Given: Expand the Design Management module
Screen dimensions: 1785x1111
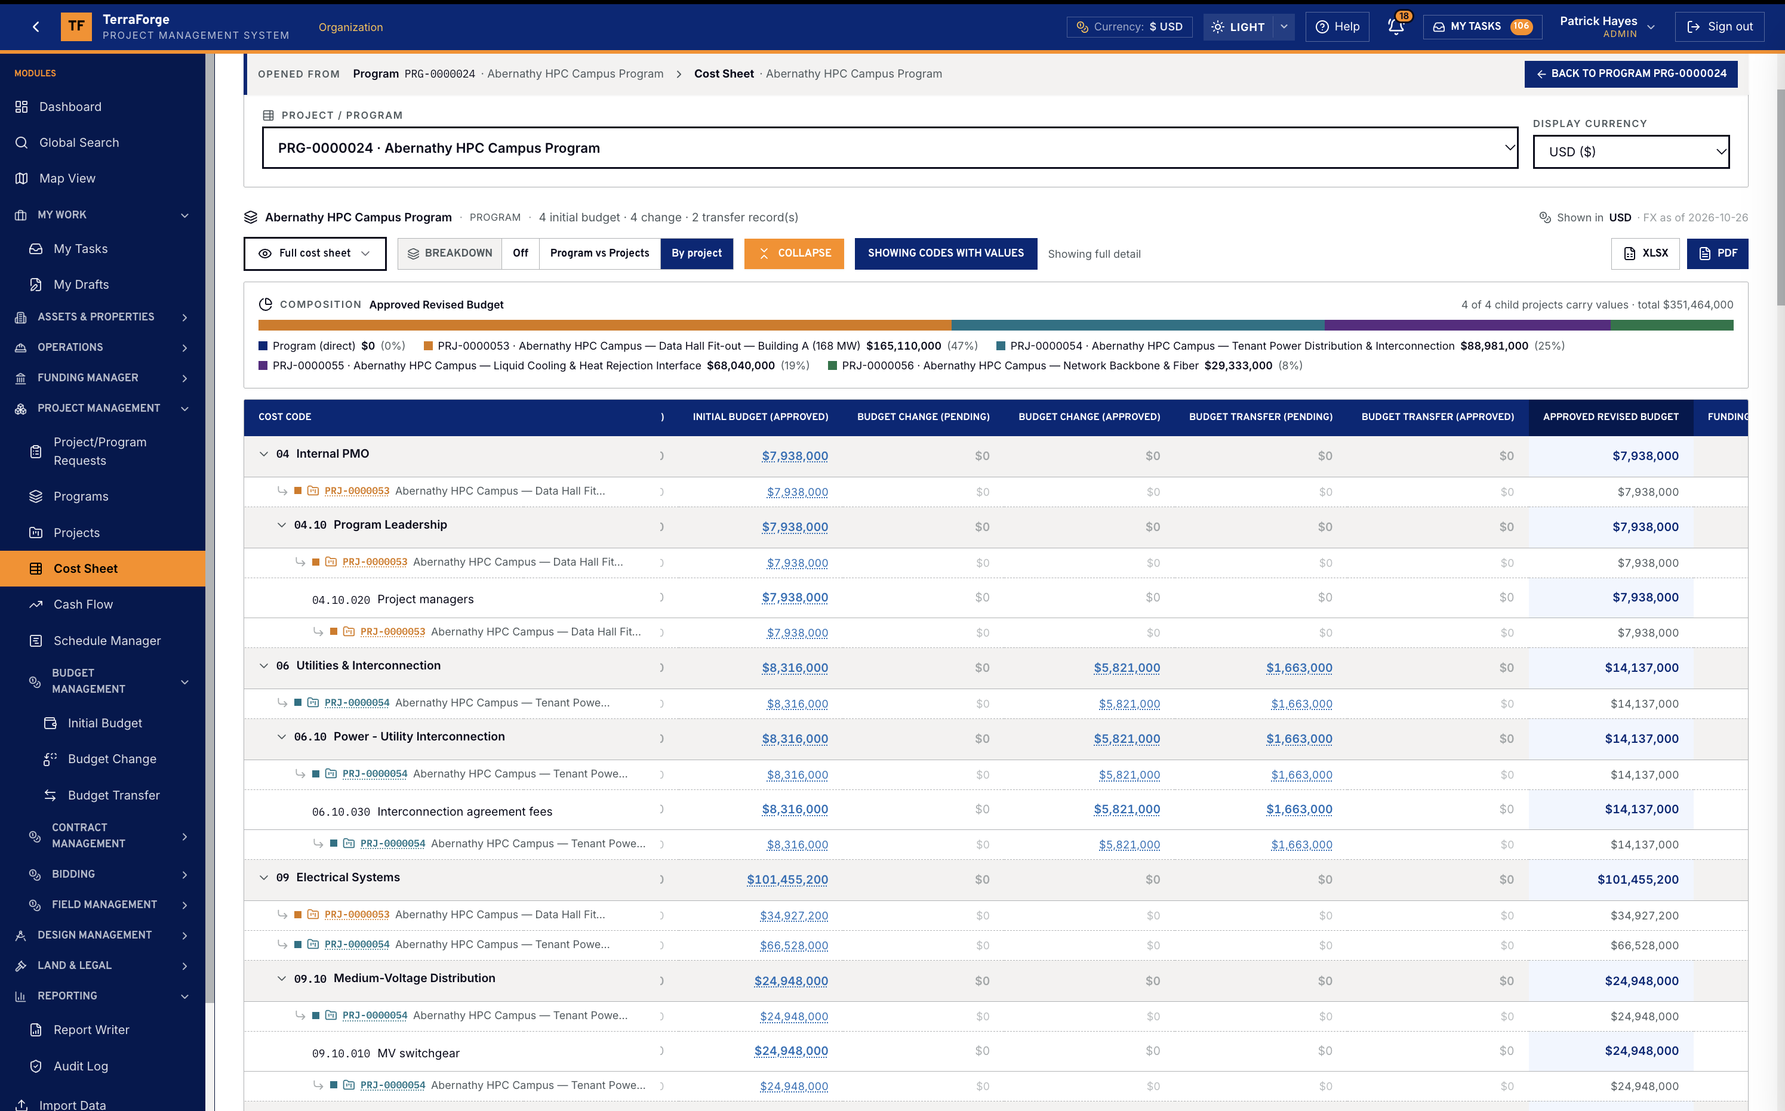Looking at the screenshot, I should (102, 934).
